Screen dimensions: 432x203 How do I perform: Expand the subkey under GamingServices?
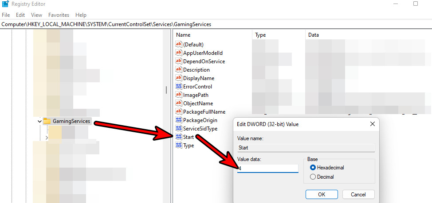47,138
